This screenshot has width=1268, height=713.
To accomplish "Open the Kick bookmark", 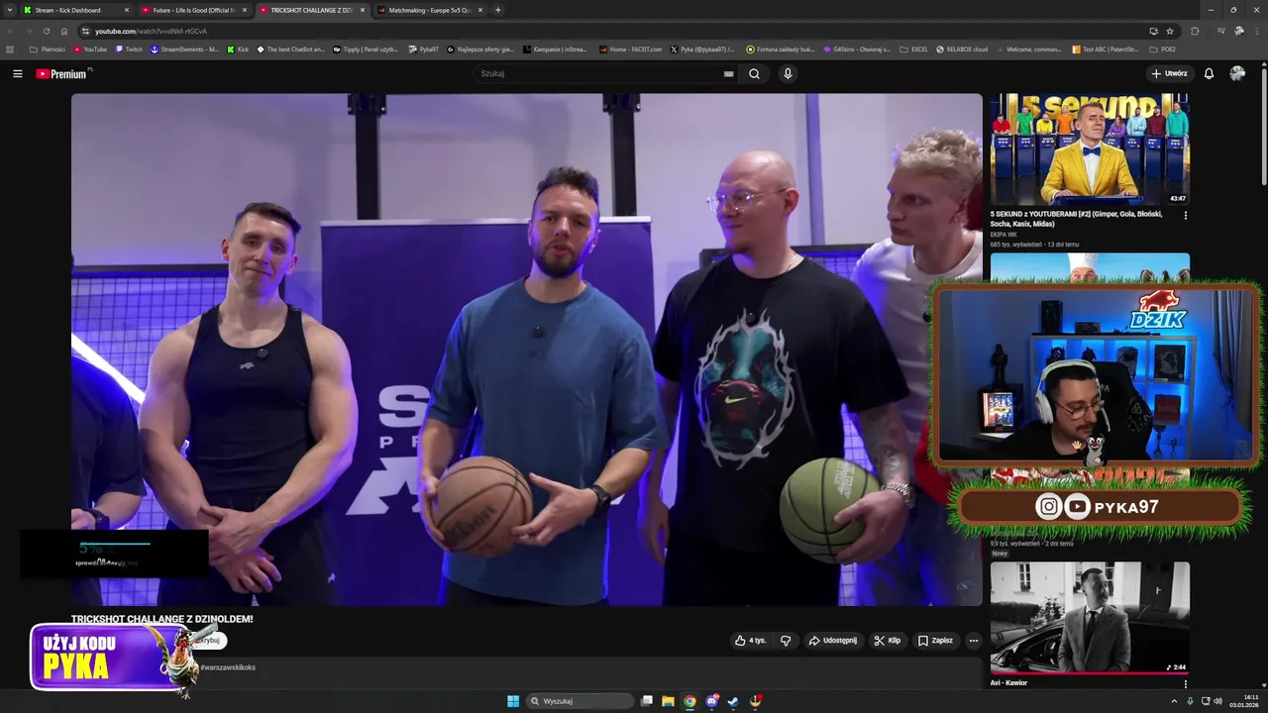I will (x=238, y=49).
